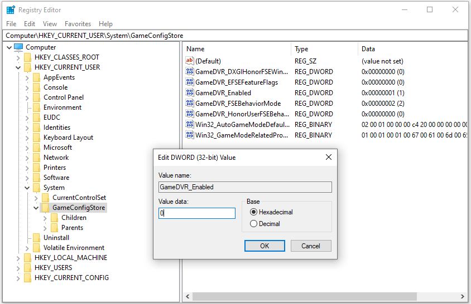Image resolution: width=471 pixels, height=304 pixels.
Task: Click the GameDVR_EFSEFeatureFlags DWORD icon
Action: (189, 82)
